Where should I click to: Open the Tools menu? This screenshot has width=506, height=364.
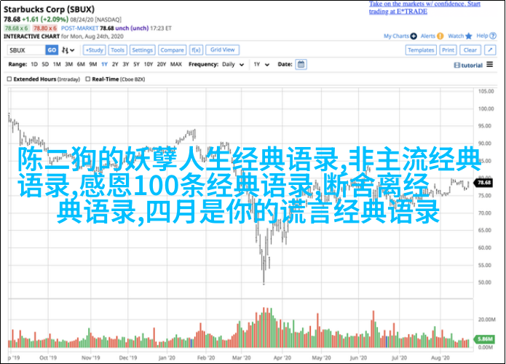coord(117,50)
